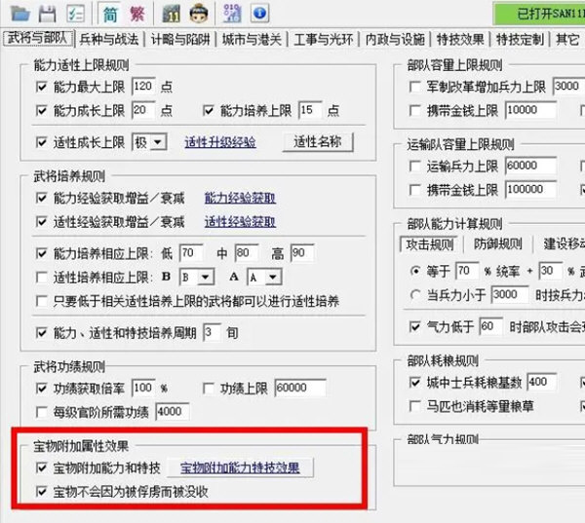The image size is (585, 523).
Task: Switch to 特技定制 tab
Action: point(520,39)
